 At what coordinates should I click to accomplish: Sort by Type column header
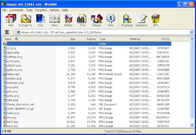(x=112, y=39)
